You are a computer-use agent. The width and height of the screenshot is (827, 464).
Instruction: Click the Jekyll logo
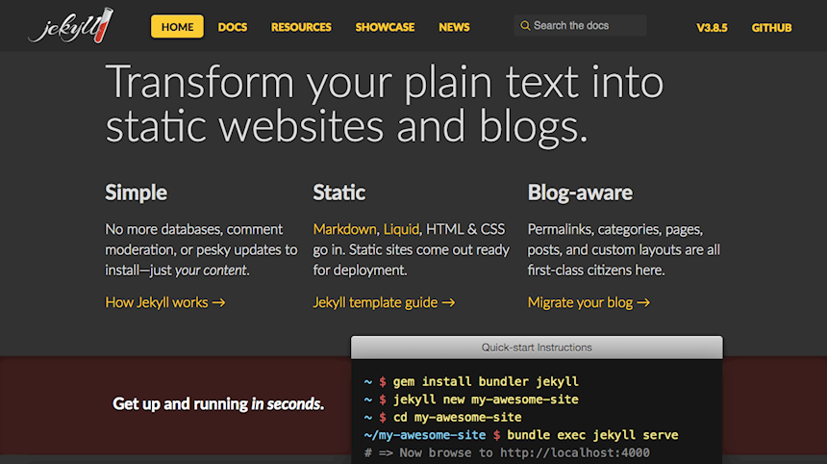tap(70, 25)
